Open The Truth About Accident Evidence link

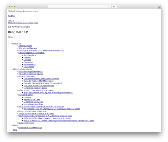pyautogui.click(x=39, y=86)
